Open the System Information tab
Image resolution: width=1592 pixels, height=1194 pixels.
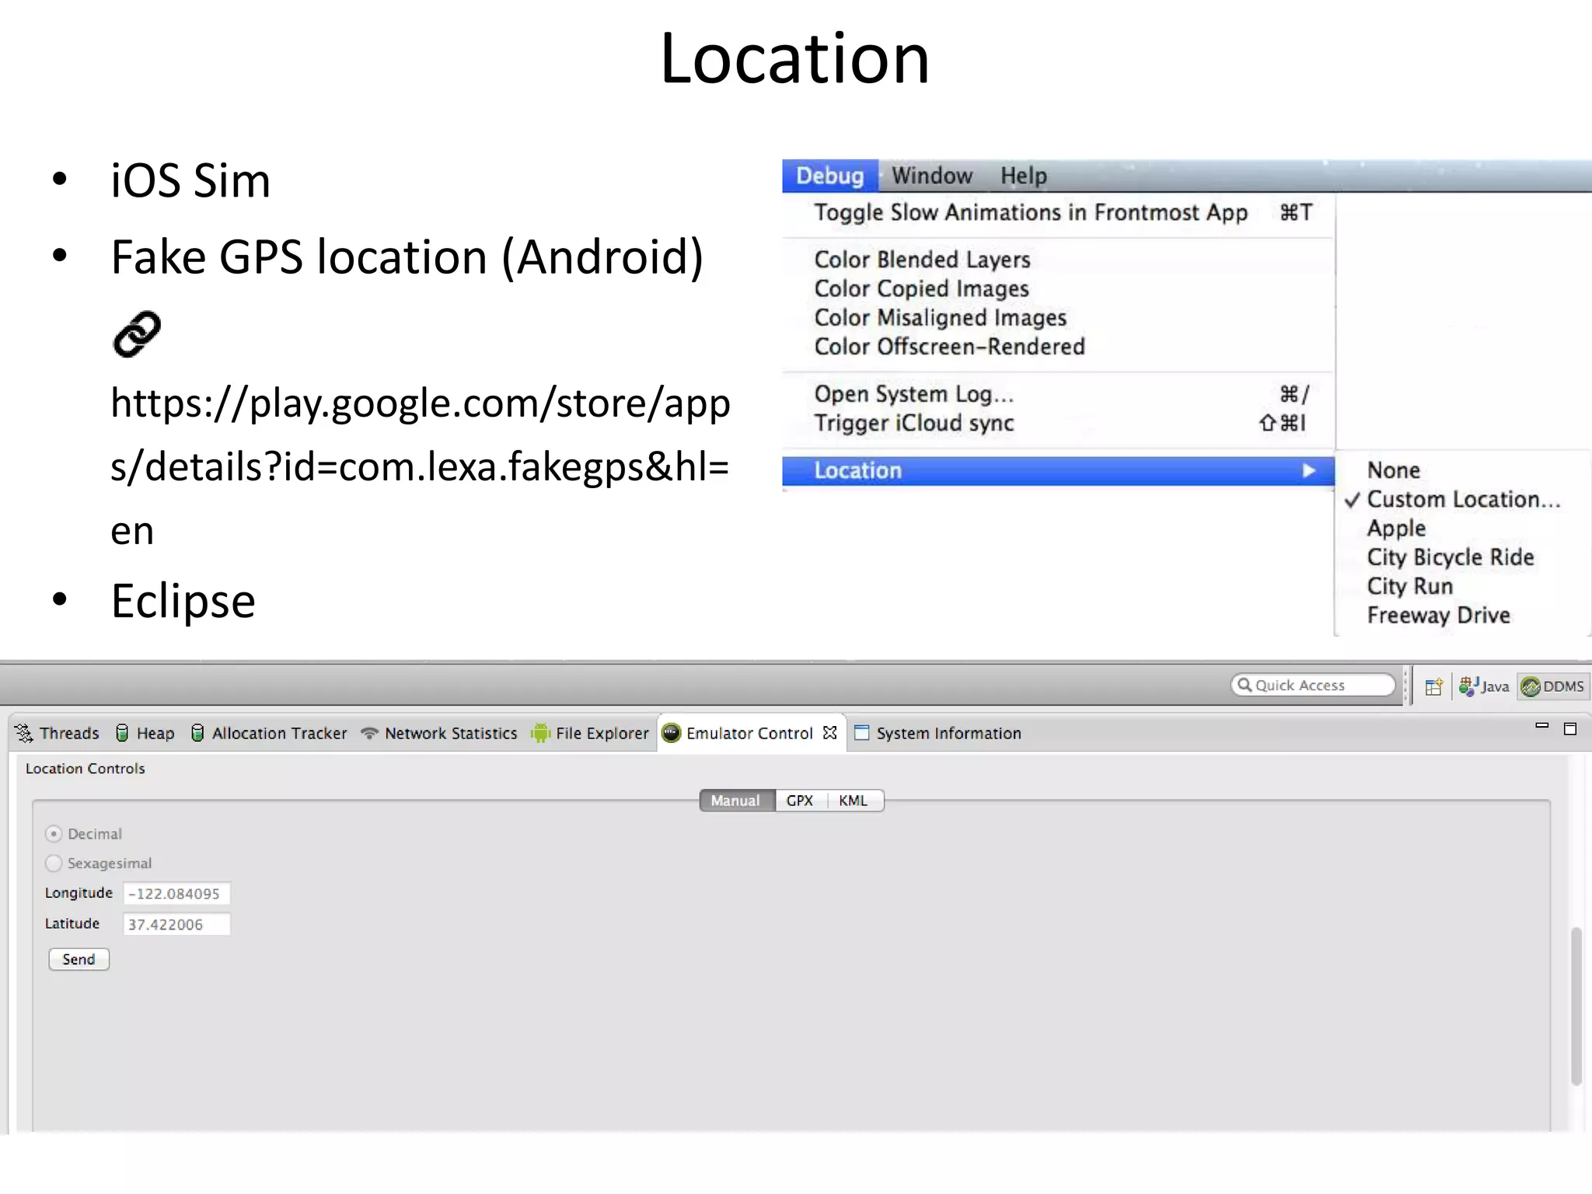click(937, 733)
